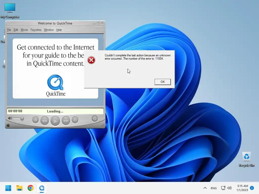The image size is (259, 194).
Task: Open File Explorer from the taskbar
Action: (x=19, y=188)
